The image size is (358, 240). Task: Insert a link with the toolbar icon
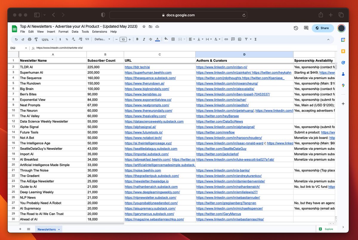[x=226, y=39]
